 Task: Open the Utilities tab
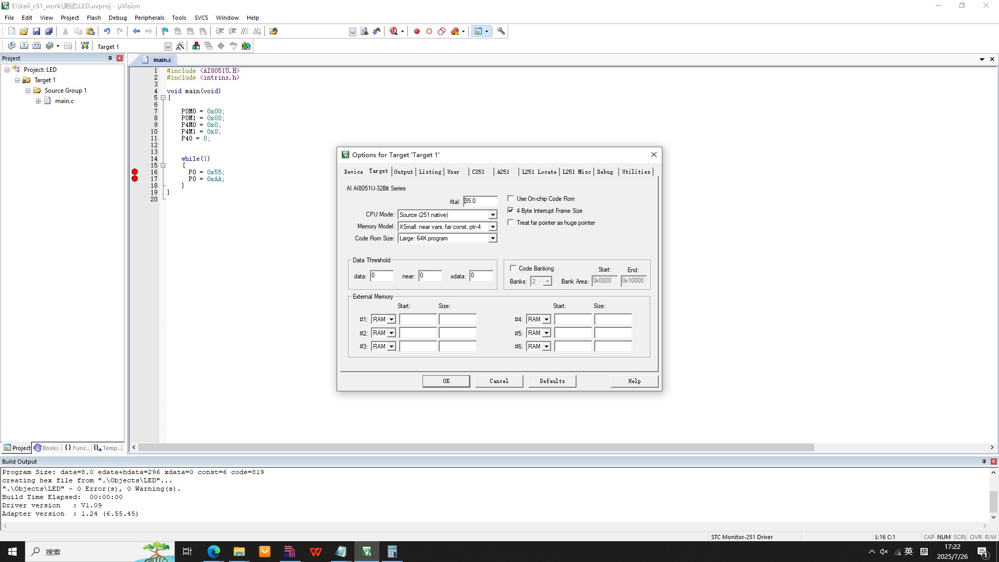point(636,172)
